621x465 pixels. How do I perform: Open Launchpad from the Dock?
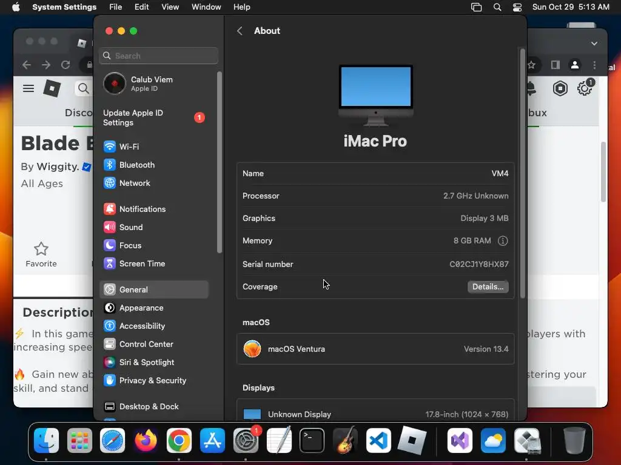click(79, 440)
